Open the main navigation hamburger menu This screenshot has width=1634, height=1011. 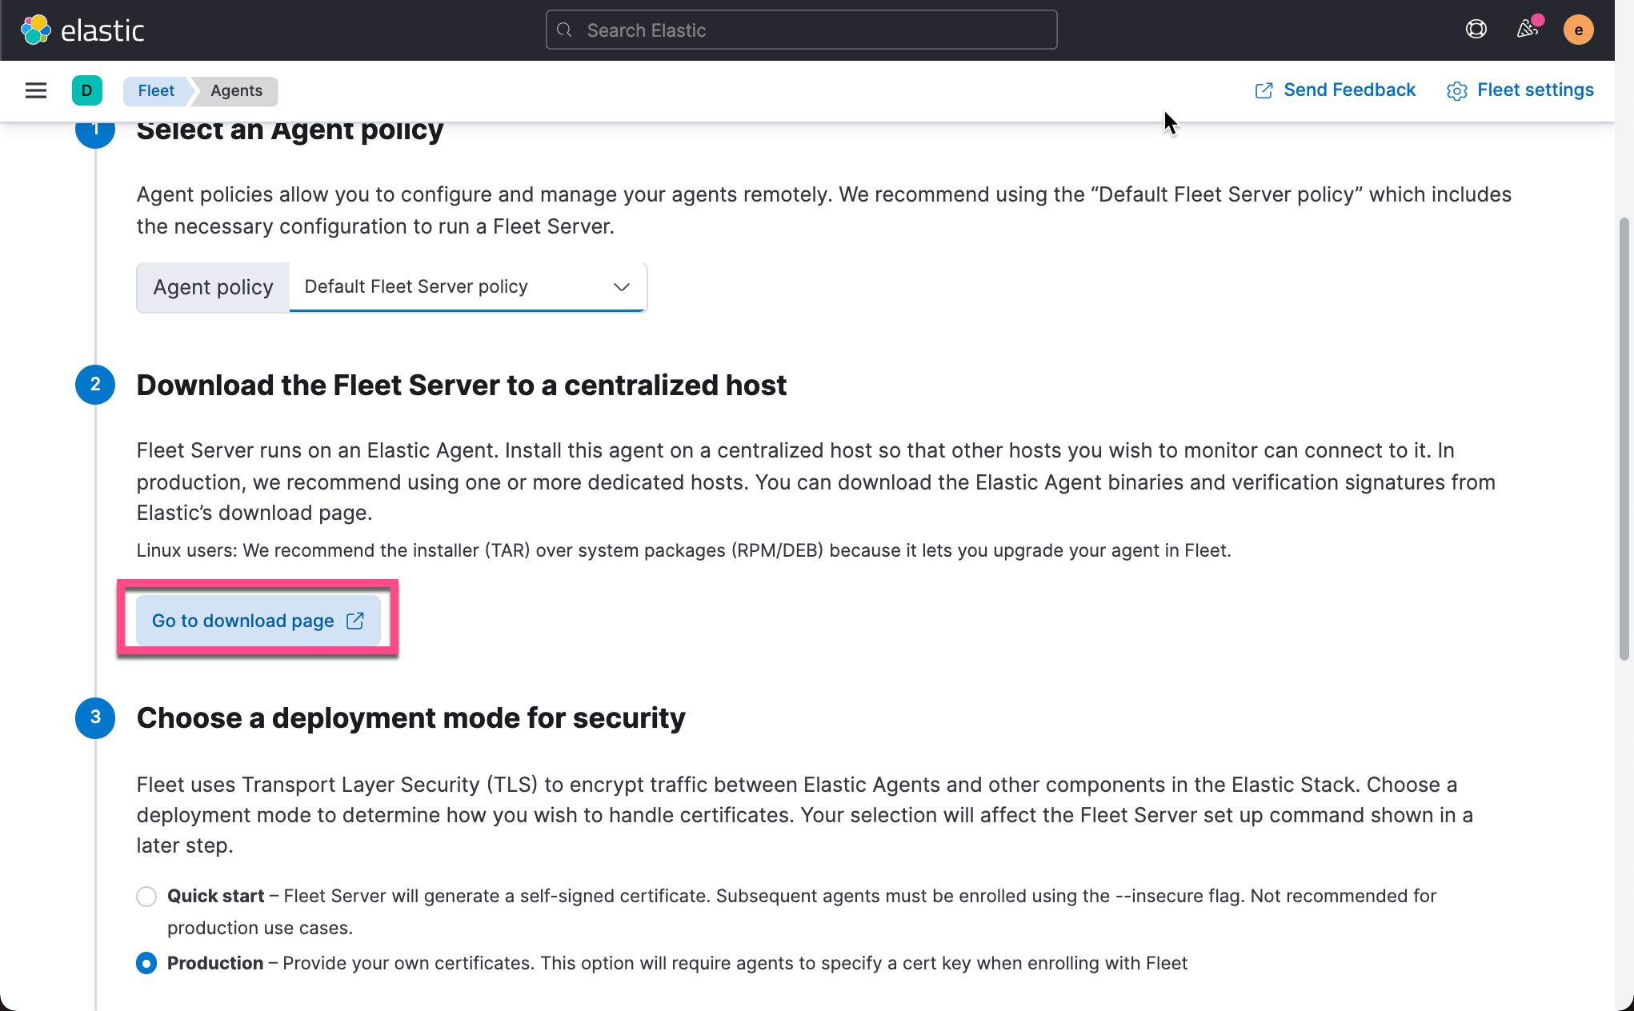click(x=35, y=90)
